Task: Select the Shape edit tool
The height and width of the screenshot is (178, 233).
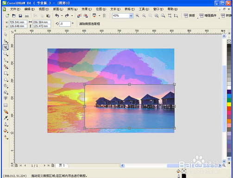Action: [6, 41]
